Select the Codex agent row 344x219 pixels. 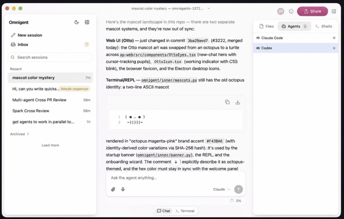296,48
